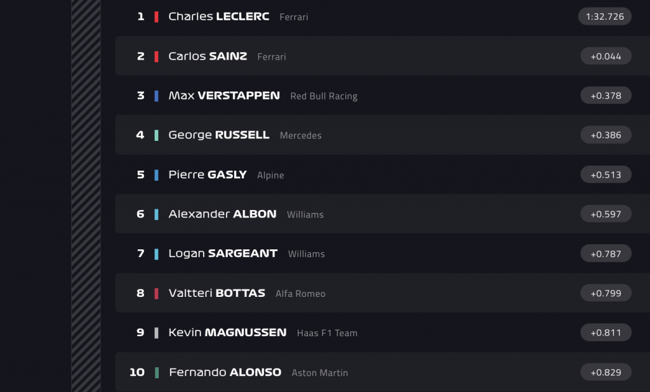Click the Alfa Romeo team label

[x=300, y=294]
